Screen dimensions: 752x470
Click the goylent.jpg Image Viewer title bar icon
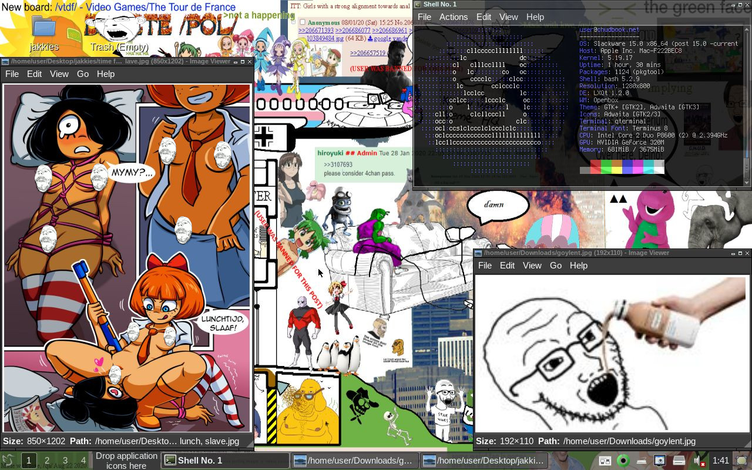pos(478,253)
